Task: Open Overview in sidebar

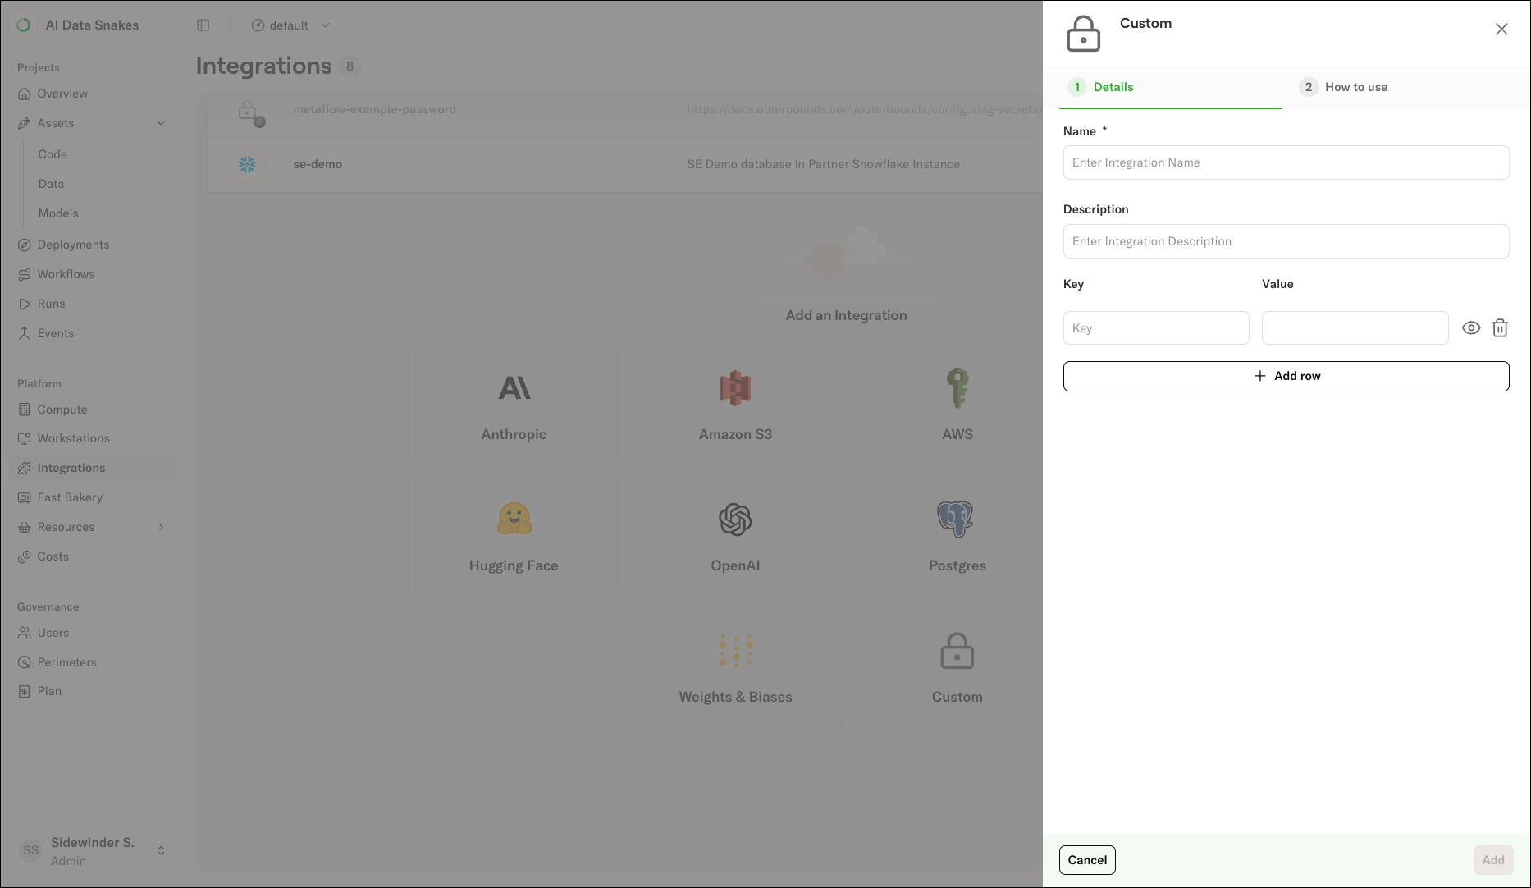Action: tap(62, 94)
